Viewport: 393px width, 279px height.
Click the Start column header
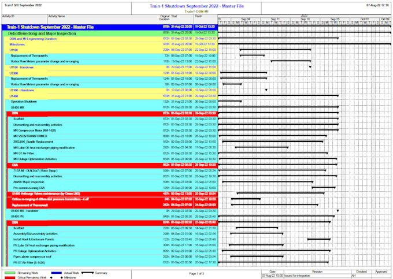point(174,16)
